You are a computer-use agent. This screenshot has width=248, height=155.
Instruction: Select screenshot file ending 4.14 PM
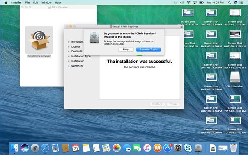pyautogui.click(x=211, y=99)
